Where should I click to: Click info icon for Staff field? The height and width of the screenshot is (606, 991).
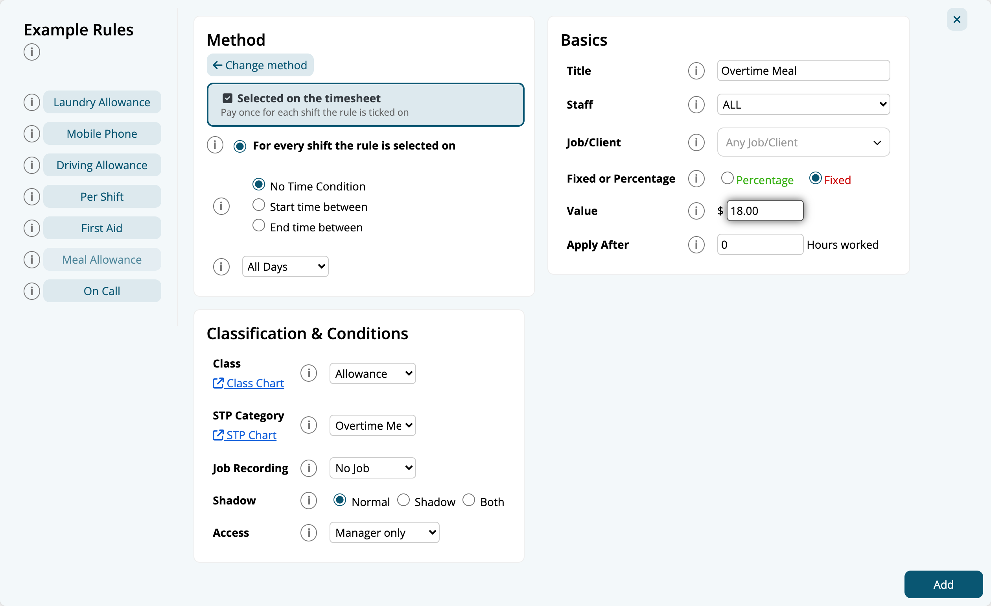tap(696, 105)
